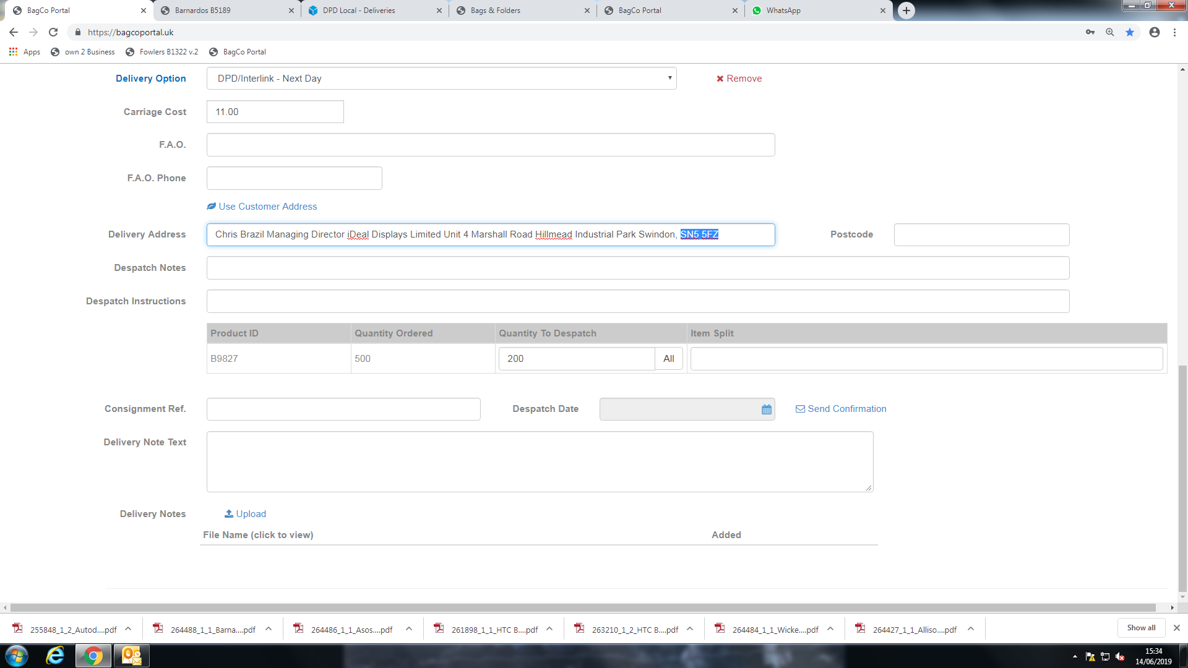Open the new tab plus button
Image resolution: width=1188 pixels, height=668 pixels.
pos(906,11)
